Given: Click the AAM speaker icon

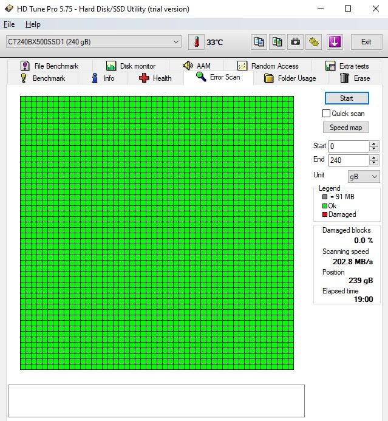Looking at the screenshot, I should 188,65.
